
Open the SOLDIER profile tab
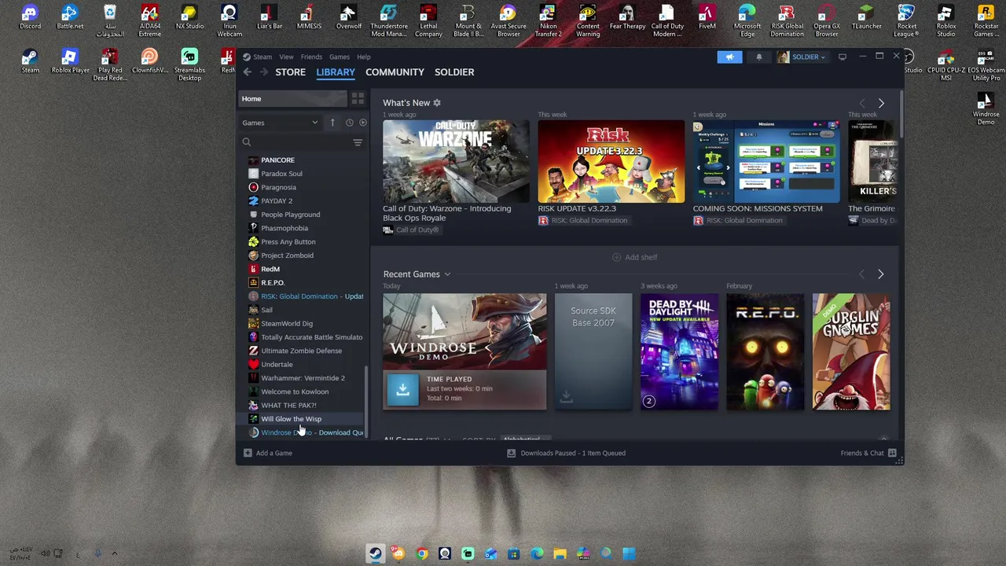tap(454, 72)
